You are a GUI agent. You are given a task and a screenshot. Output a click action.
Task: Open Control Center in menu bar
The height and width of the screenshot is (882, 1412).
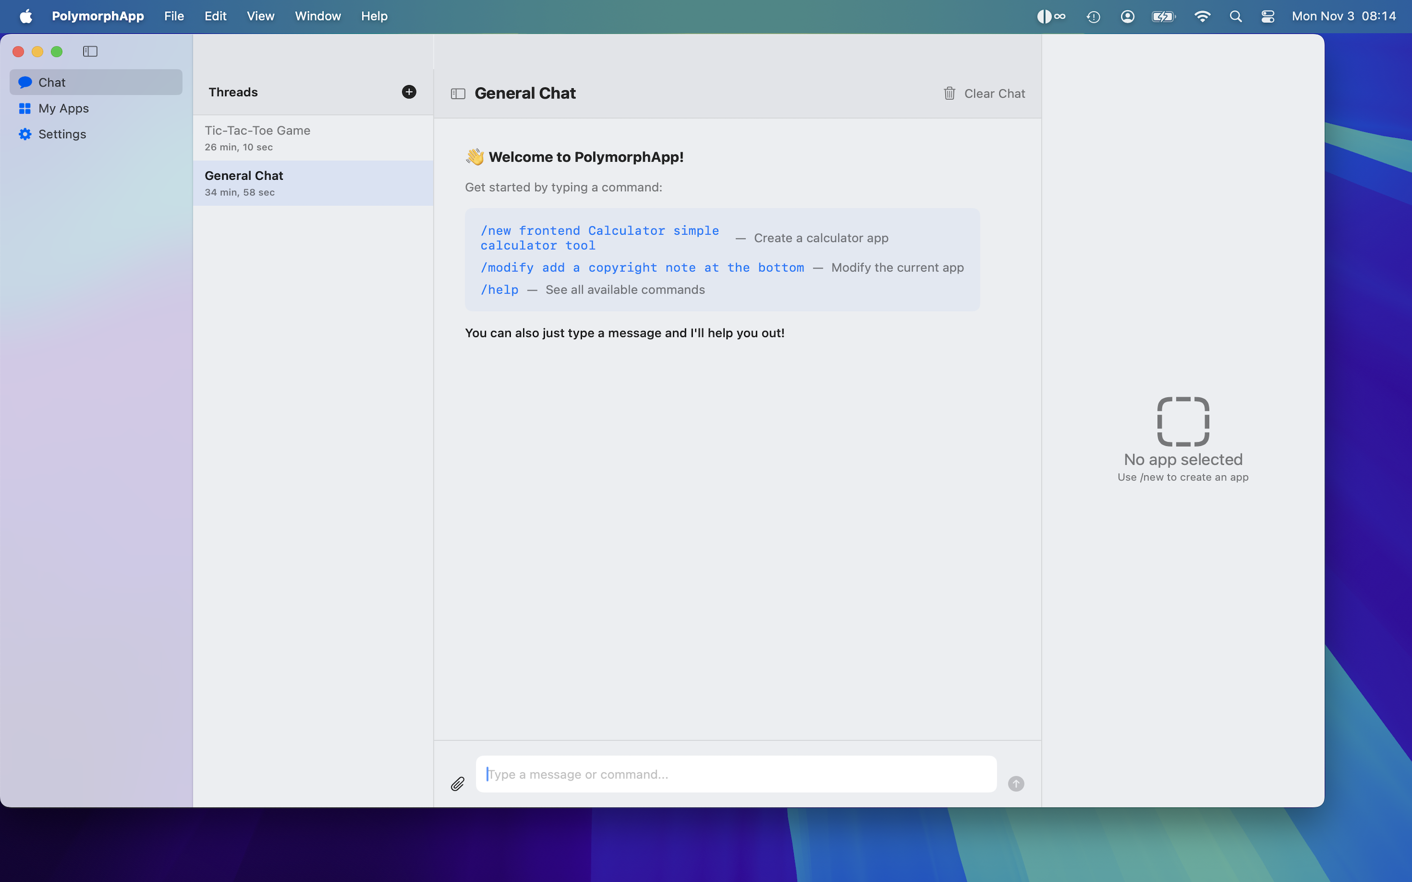(1267, 16)
